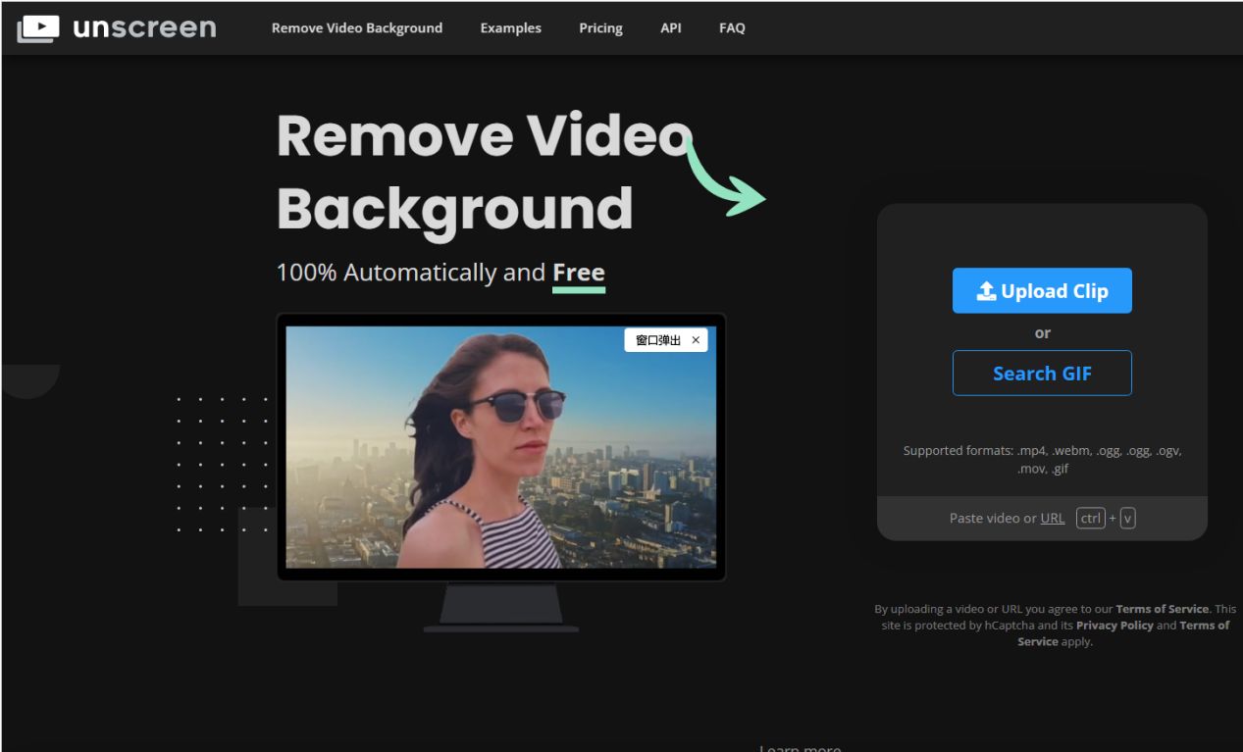The height and width of the screenshot is (752, 1243).
Task: Open the Terms of Service link
Action: pyautogui.click(x=1162, y=608)
